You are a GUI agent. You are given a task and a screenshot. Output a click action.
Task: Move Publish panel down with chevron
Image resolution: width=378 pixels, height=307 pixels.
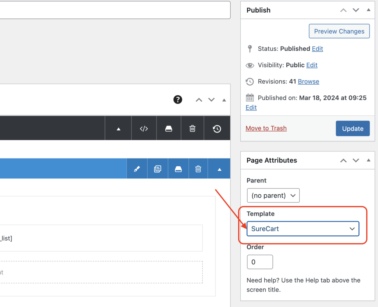[x=356, y=10]
